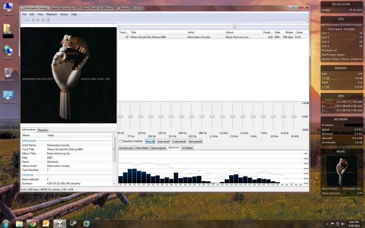The width and height of the screenshot is (365, 228).
Task: Open the File menu
Action: tap(24, 15)
